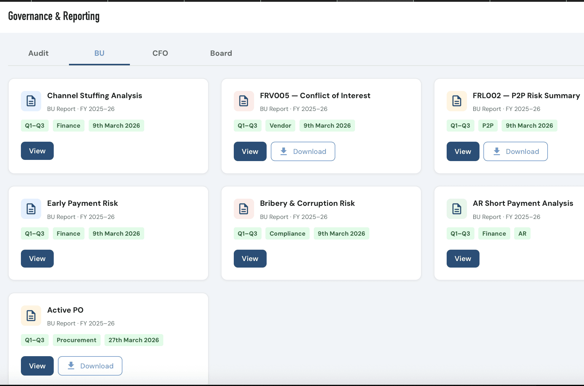Click Early Payment Risk document icon
Image resolution: width=584 pixels, height=386 pixels.
(x=31, y=209)
